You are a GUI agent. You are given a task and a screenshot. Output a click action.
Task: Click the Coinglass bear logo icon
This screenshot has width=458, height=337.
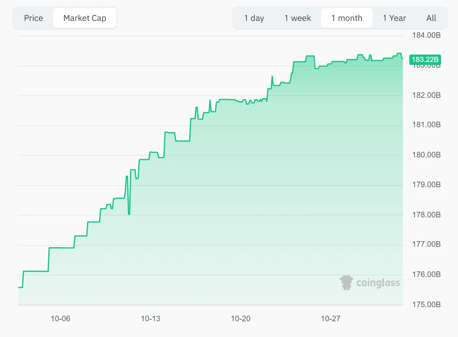(346, 283)
